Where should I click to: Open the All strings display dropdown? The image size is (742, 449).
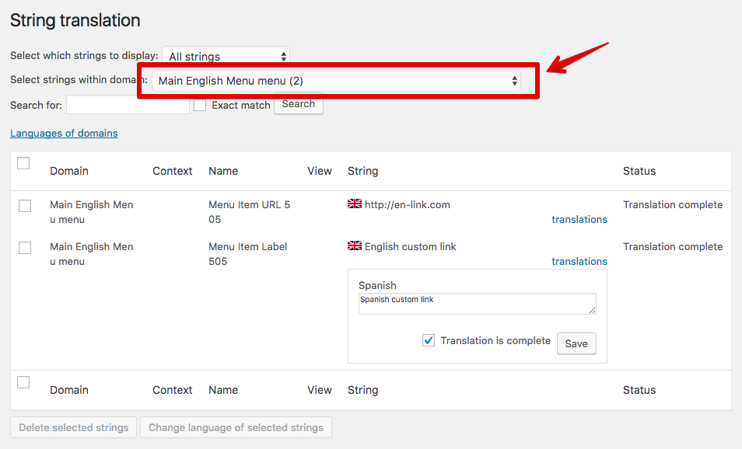(x=226, y=56)
